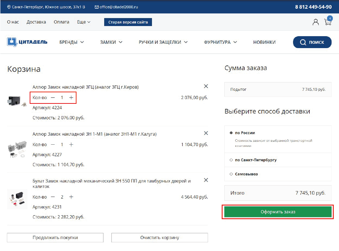Remove Аллюр ЗН 1-М1 item with X
This screenshot has height=251, width=339.
click(x=206, y=133)
